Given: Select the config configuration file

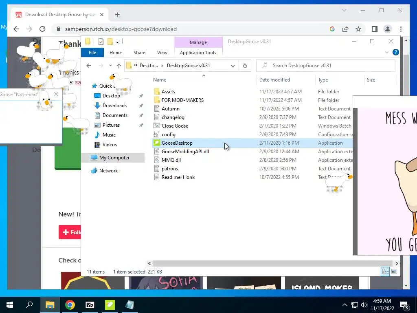Looking at the screenshot, I should click(x=168, y=134).
